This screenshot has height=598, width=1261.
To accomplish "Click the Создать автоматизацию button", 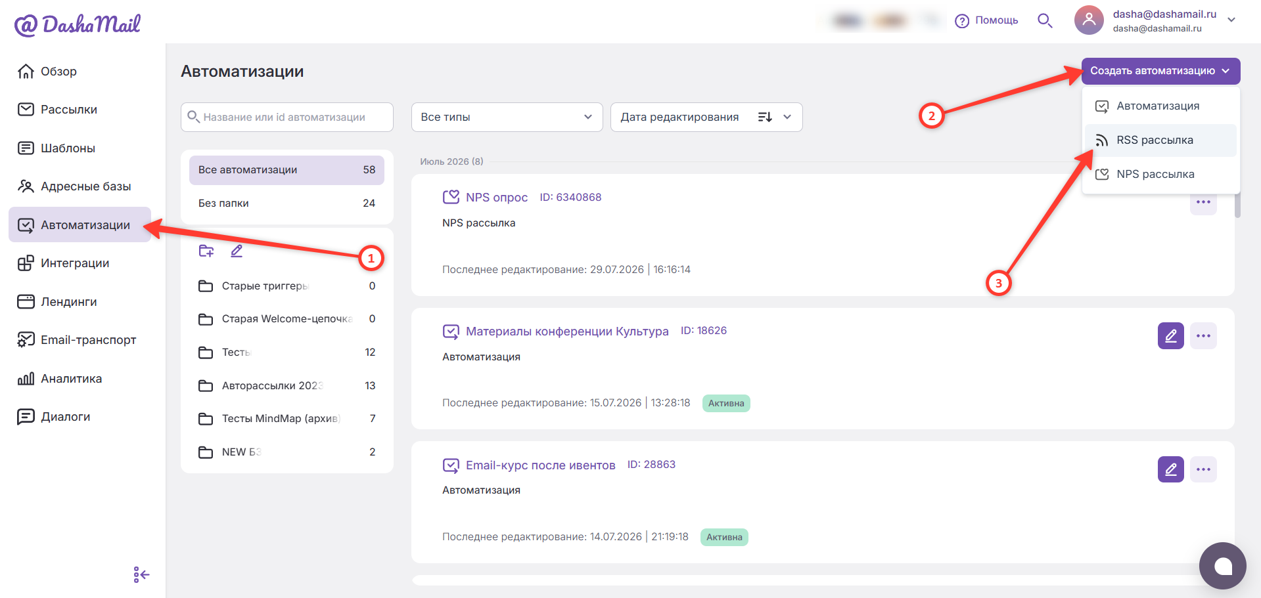I will coord(1160,71).
